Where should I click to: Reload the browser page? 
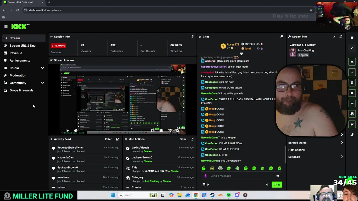click(17, 10)
